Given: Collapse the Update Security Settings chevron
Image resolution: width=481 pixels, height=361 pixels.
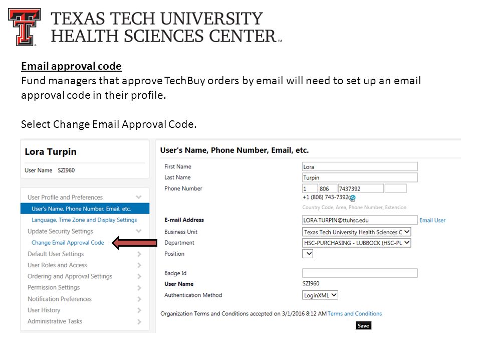Looking at the screenshot, I should (x=139, y=231).
